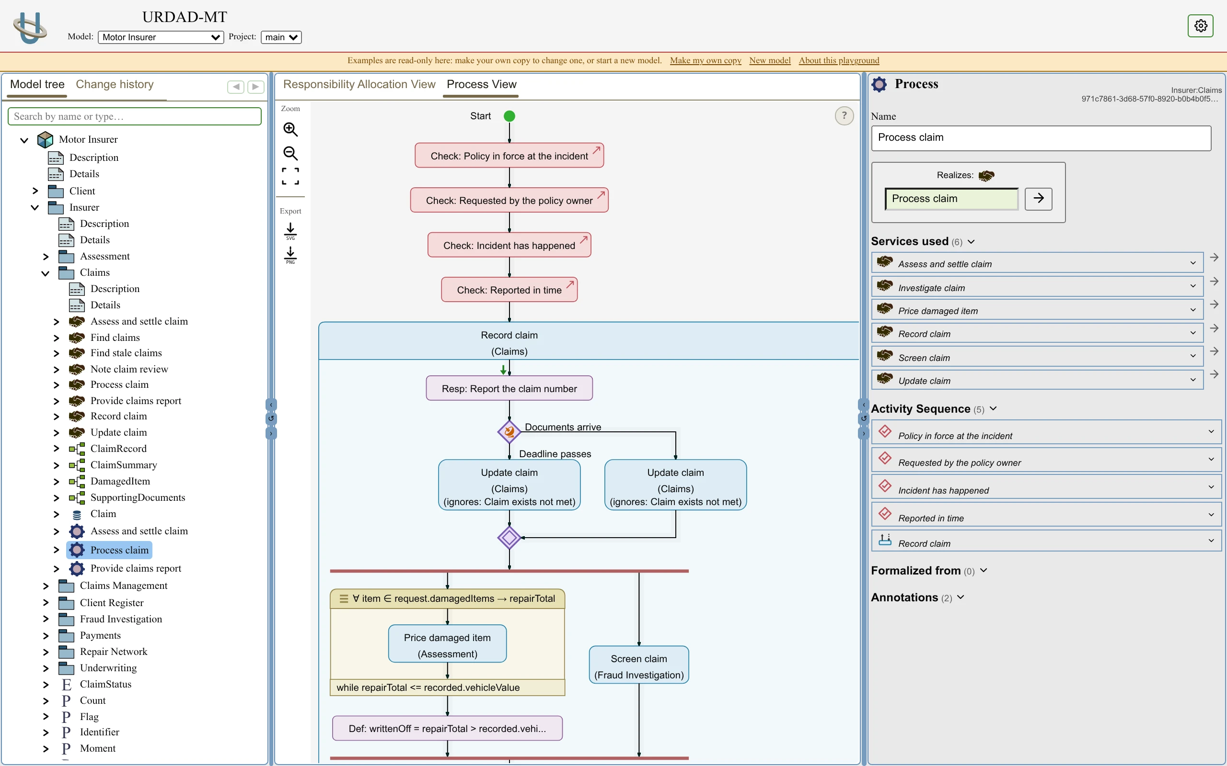This screenshot has width=1227, height=766.
Task: Go to Investigate claim service arrow
Action: click(1215, 281)
